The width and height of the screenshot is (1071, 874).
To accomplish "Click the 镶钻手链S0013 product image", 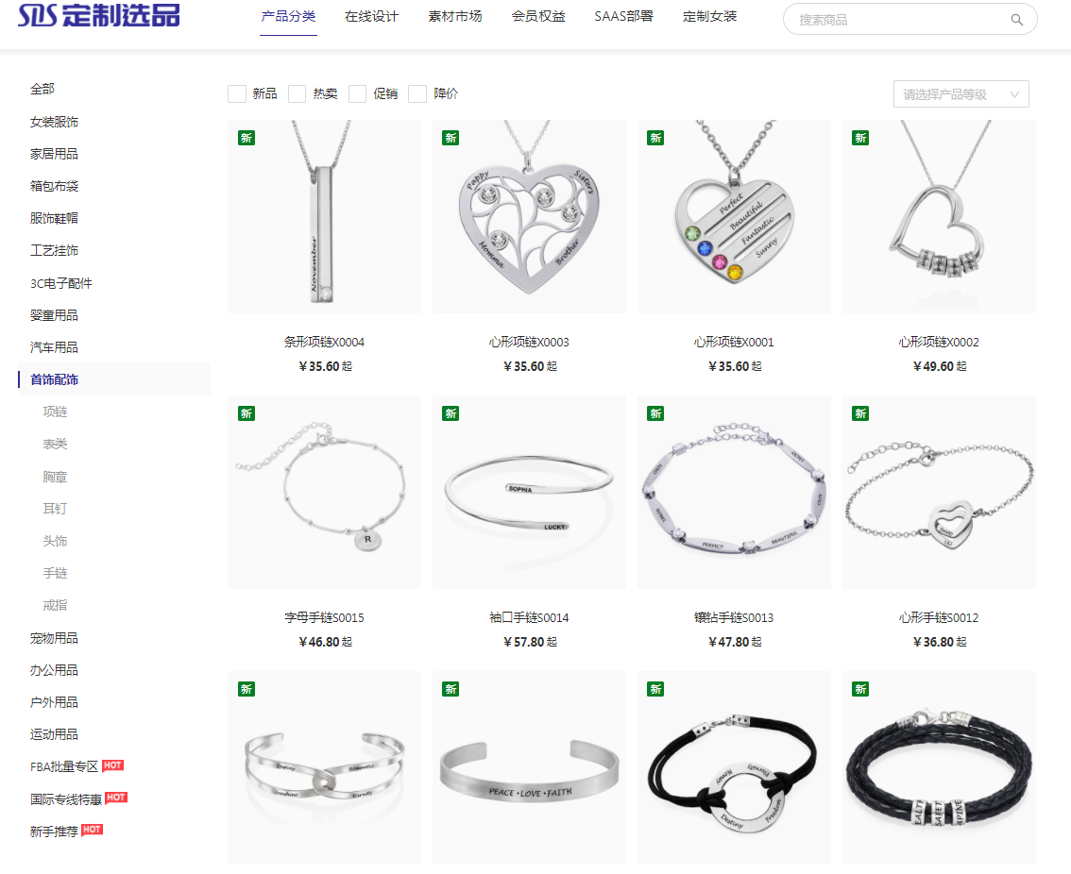I will point(734,493).
